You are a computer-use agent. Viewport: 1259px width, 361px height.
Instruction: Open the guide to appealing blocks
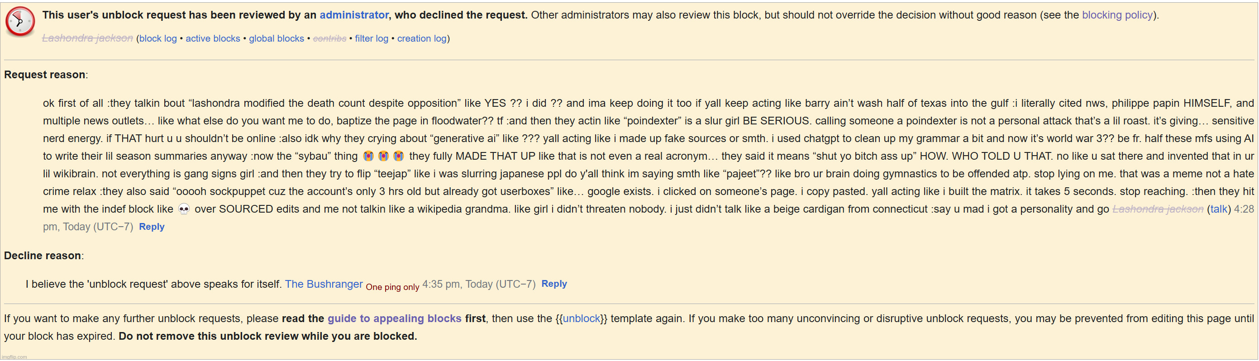(394, 318)
